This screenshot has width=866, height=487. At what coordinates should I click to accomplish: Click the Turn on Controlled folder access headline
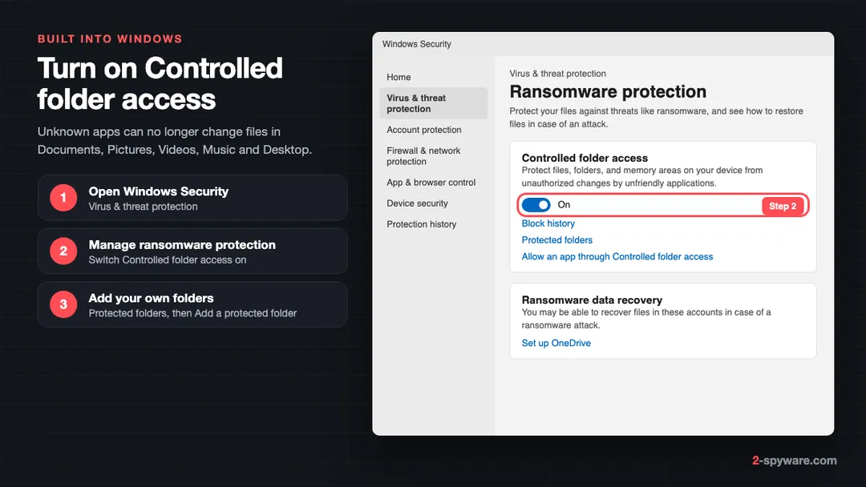click(x=160, y=84)
